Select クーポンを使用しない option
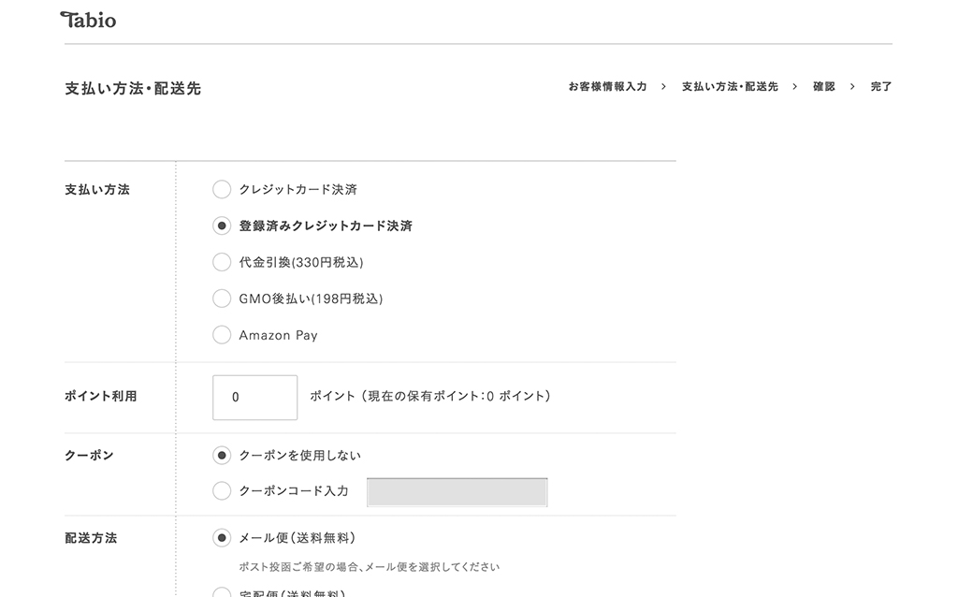 point(222,455)
